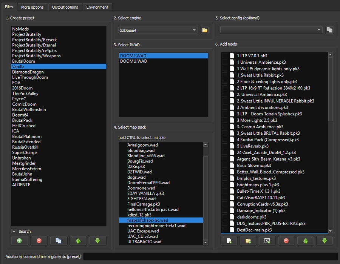Browse engine folder icon next to GZDoom4

pos(205,30)
